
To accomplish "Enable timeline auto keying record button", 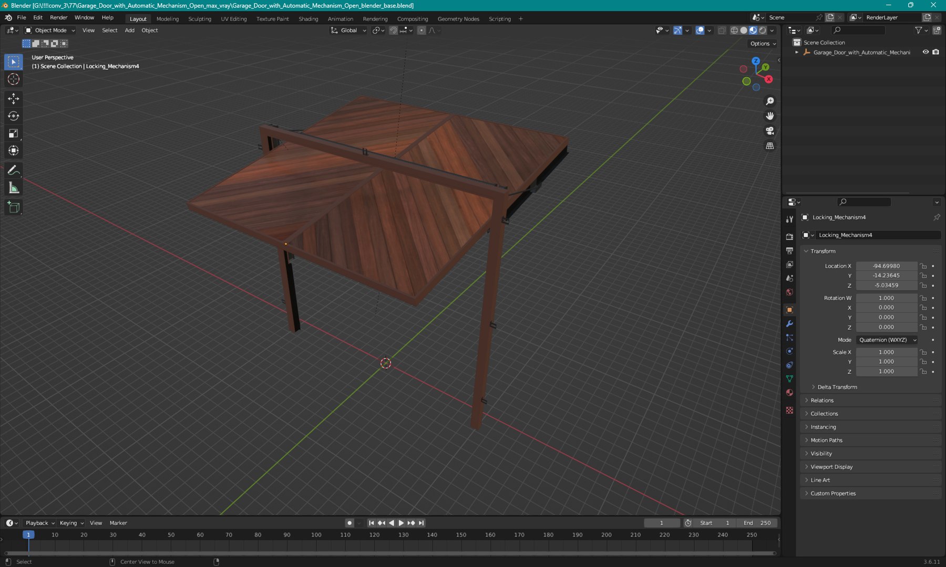I will point(349,523).
